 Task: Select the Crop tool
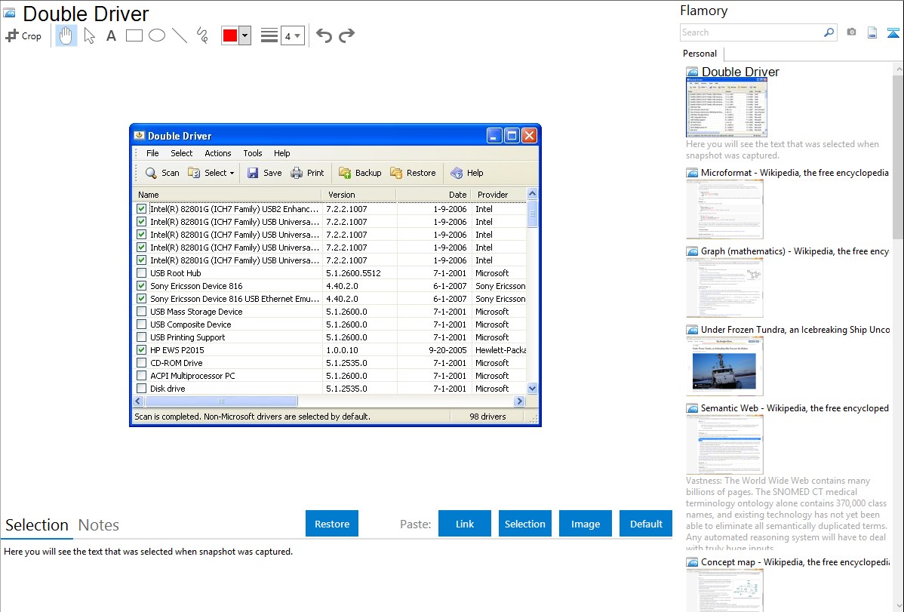[23, 35]
